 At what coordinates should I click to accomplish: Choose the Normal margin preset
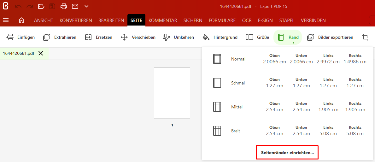coord(287,59)
